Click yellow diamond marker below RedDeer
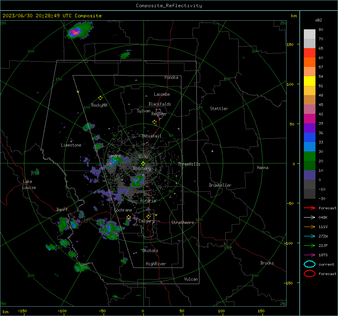The width and height of the screenshot is (338, 316). 155,122
